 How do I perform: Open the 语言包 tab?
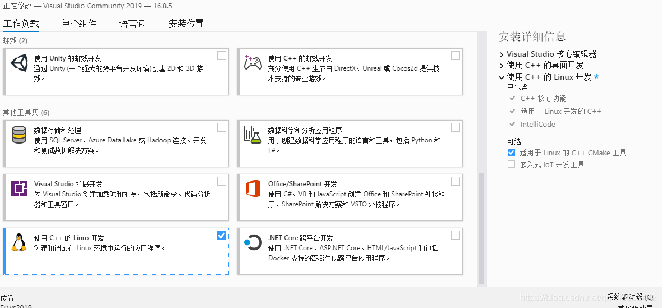(132, 24)
